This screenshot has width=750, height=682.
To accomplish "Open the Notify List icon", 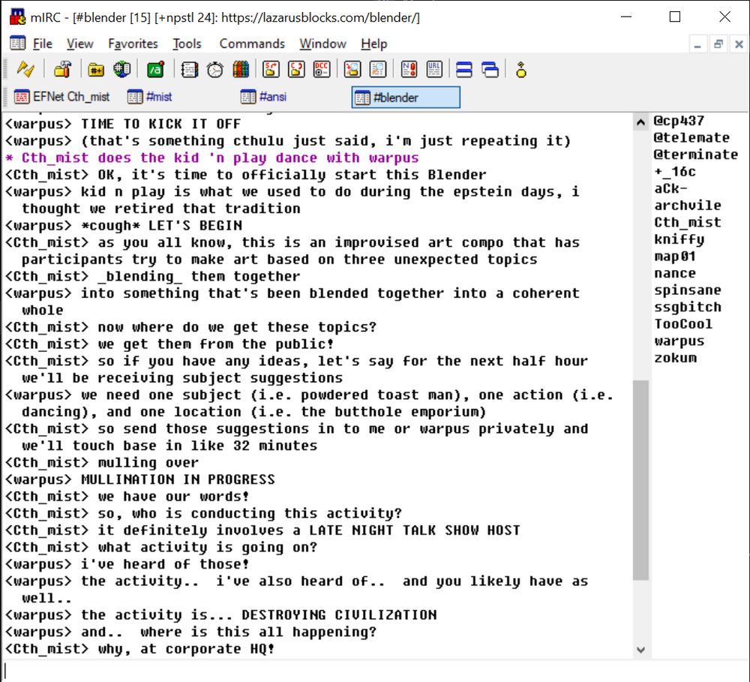I will pos(409,70).
